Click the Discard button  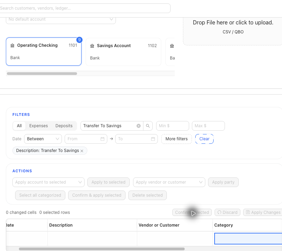pyautogui.click(x=228, y=212)
